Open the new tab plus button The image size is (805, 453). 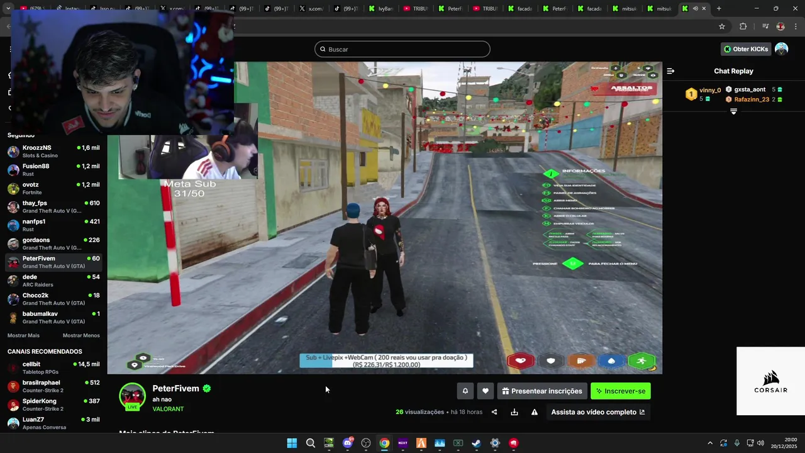[x=719, y=8]
